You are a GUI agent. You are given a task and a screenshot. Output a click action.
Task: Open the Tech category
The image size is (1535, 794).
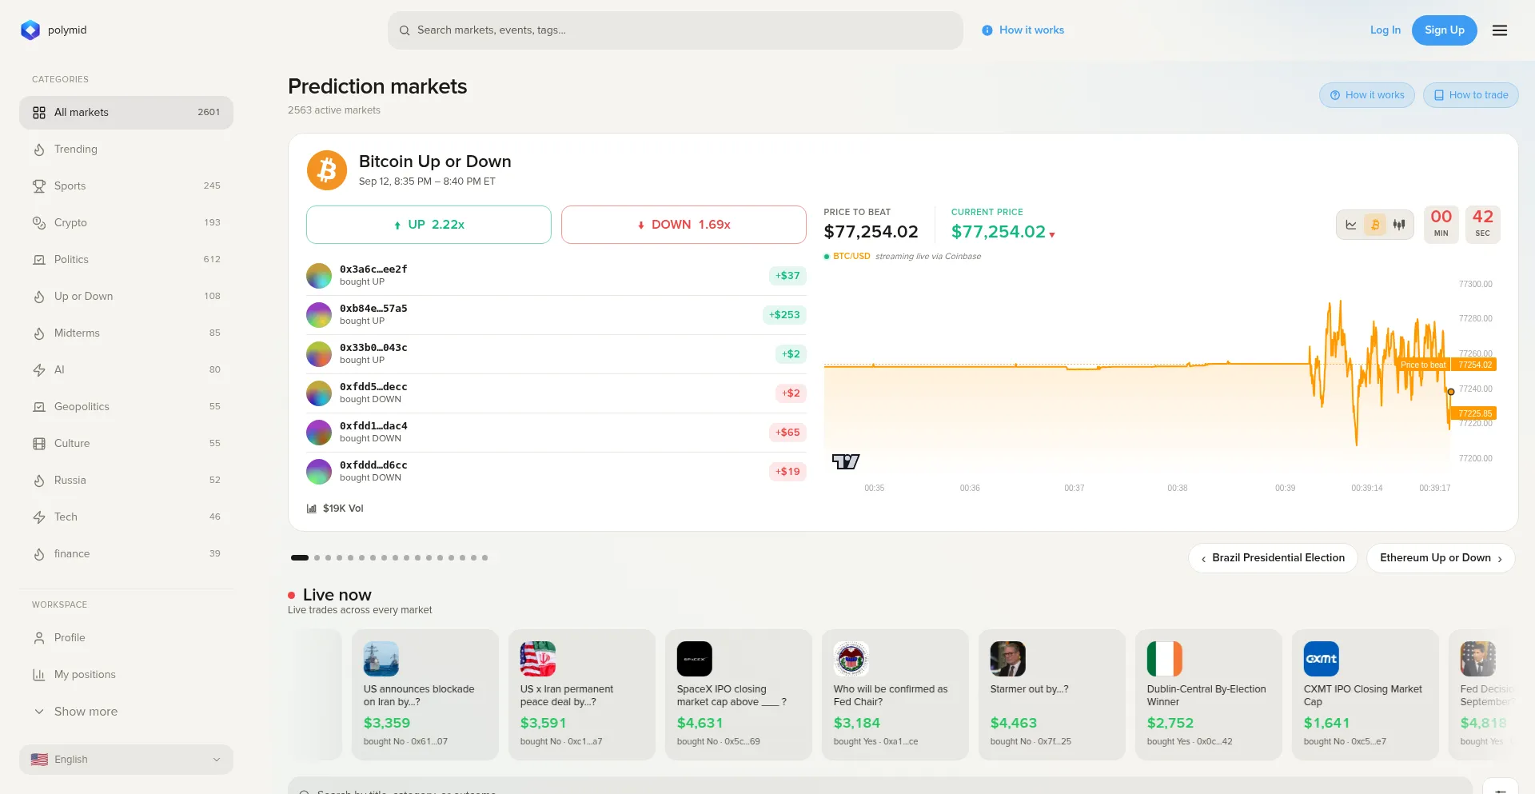click(x=126, y=517)
